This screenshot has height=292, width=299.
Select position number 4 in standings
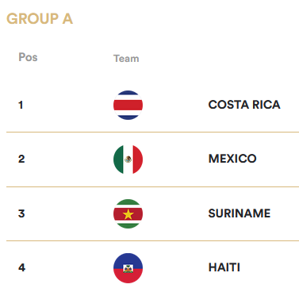pyautogui.click(x=21, y=267)
